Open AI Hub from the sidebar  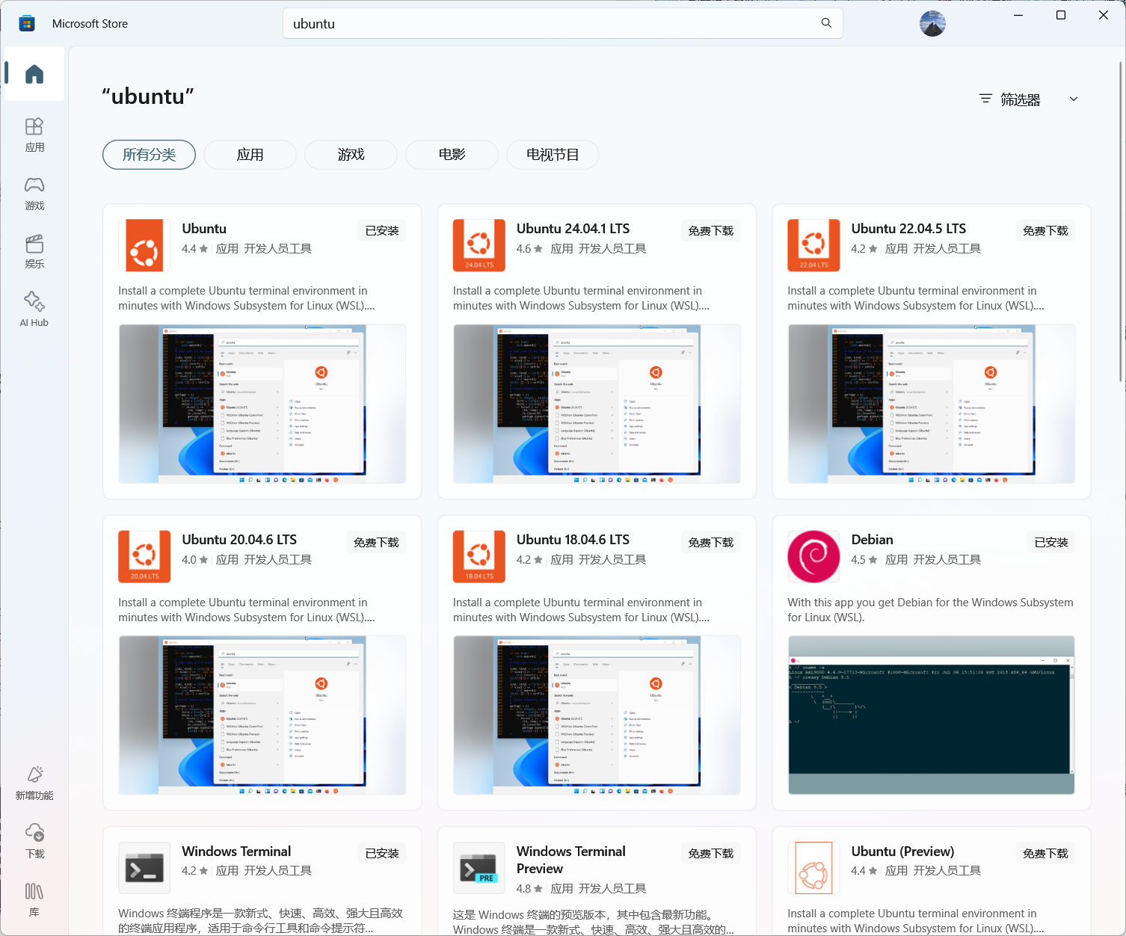34,310
